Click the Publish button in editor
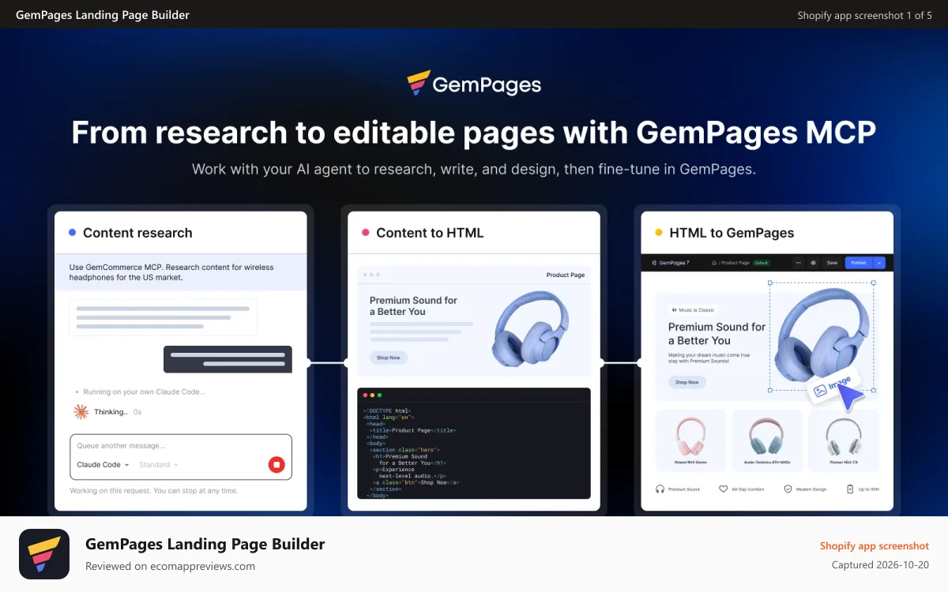The width and height of the screenshot is (948, 592). point(859,263)
